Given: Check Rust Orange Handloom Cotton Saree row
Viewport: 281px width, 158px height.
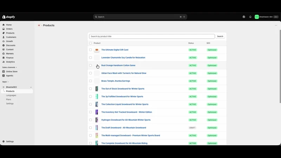Looking at the screenshot, I should tap(91, 65).
